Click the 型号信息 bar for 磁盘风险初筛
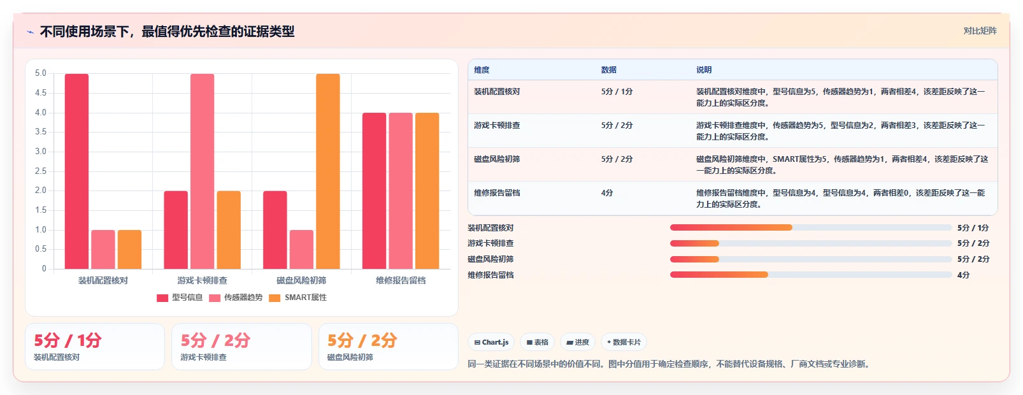This screenshot has height=395, width=1023. tap(275, 230)
